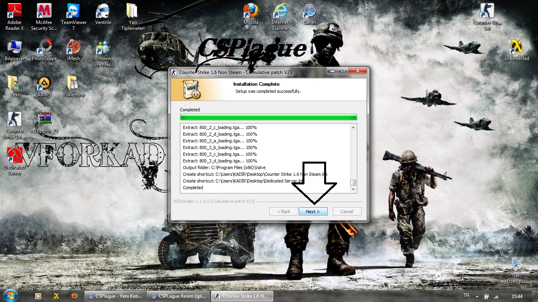Screen dimensions: 538x302
Task: Open the Windows Start menu
Action: tap(10, 296)
